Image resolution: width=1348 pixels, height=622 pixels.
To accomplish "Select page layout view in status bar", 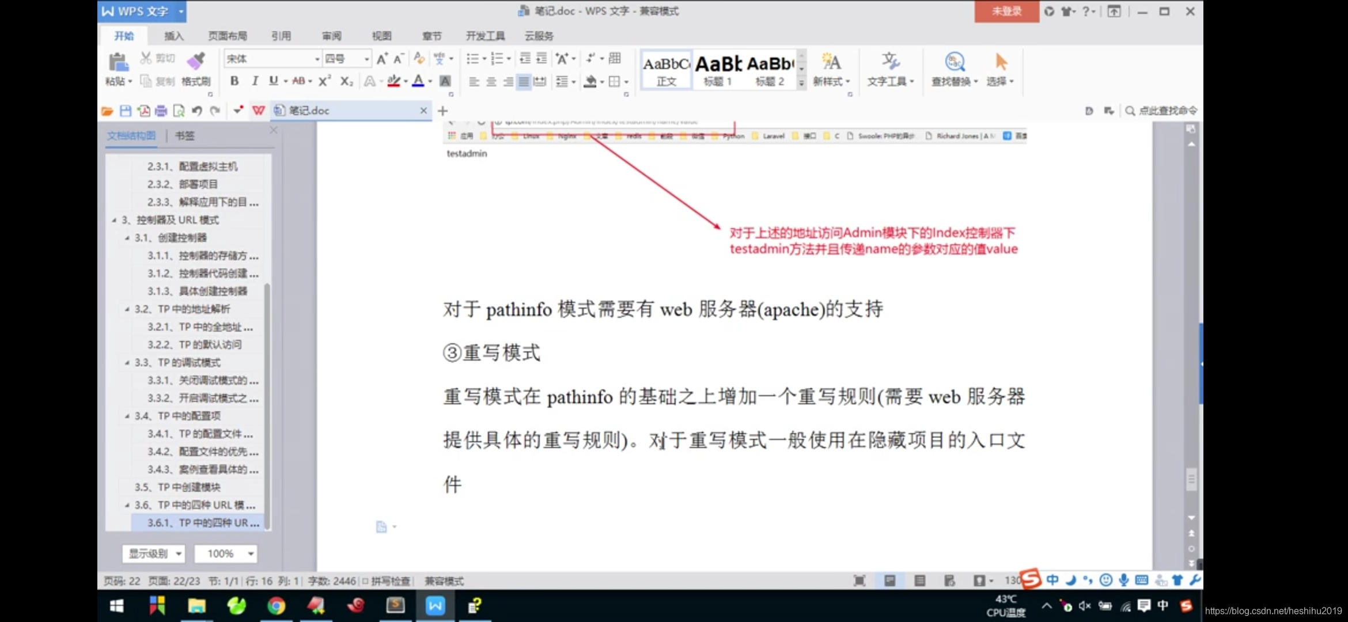I will point(889,581).
